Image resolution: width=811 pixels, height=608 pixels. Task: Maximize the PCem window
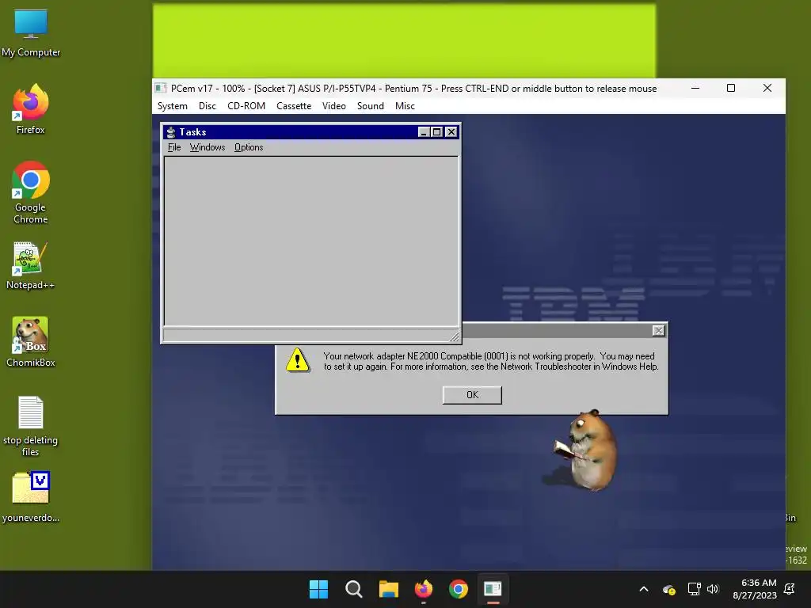tap(731, 89)
